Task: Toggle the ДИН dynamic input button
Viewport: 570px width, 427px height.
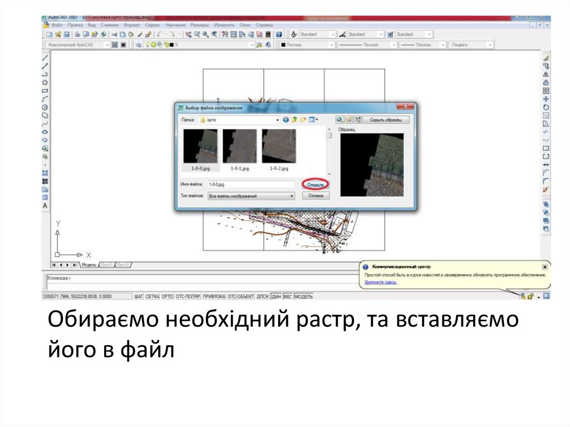Action: tap(276, 296)
